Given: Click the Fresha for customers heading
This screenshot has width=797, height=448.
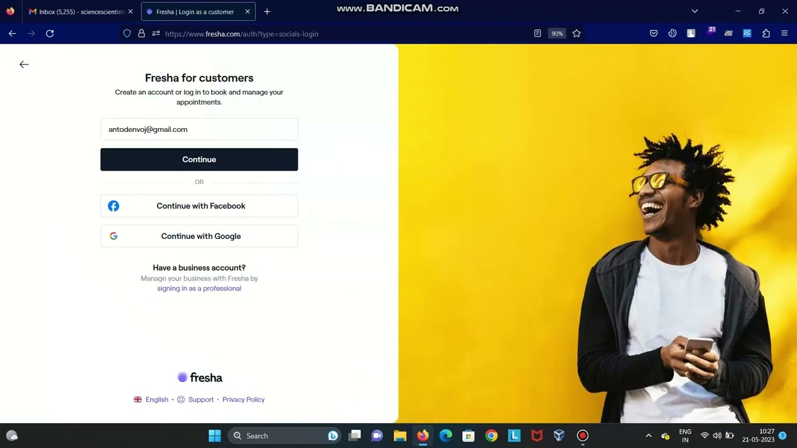Looking at the screenshot, I should click(199, 78).
